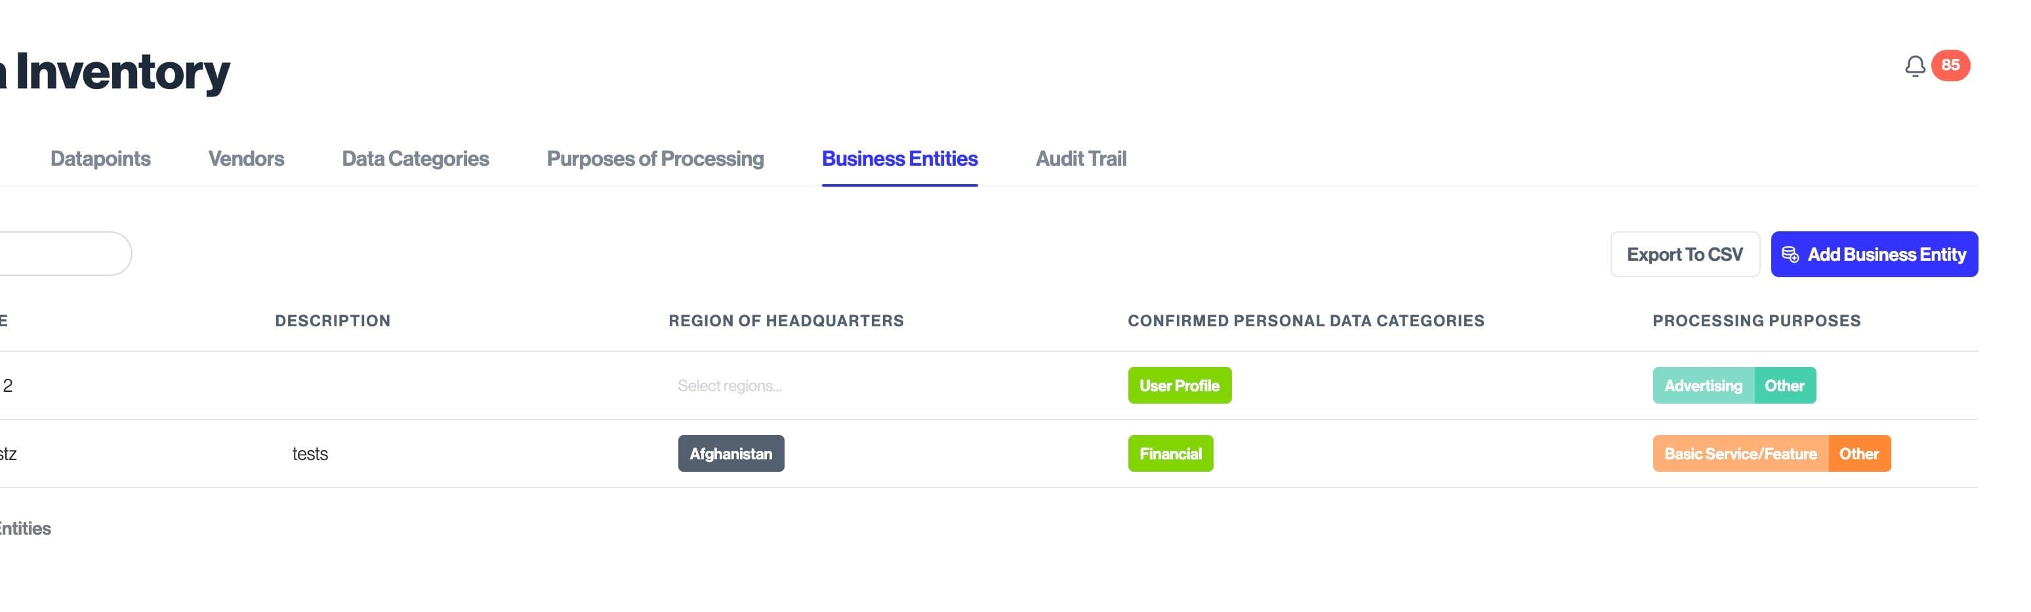
Task: Click the Financial data category tag
Action: point(1170,453)
